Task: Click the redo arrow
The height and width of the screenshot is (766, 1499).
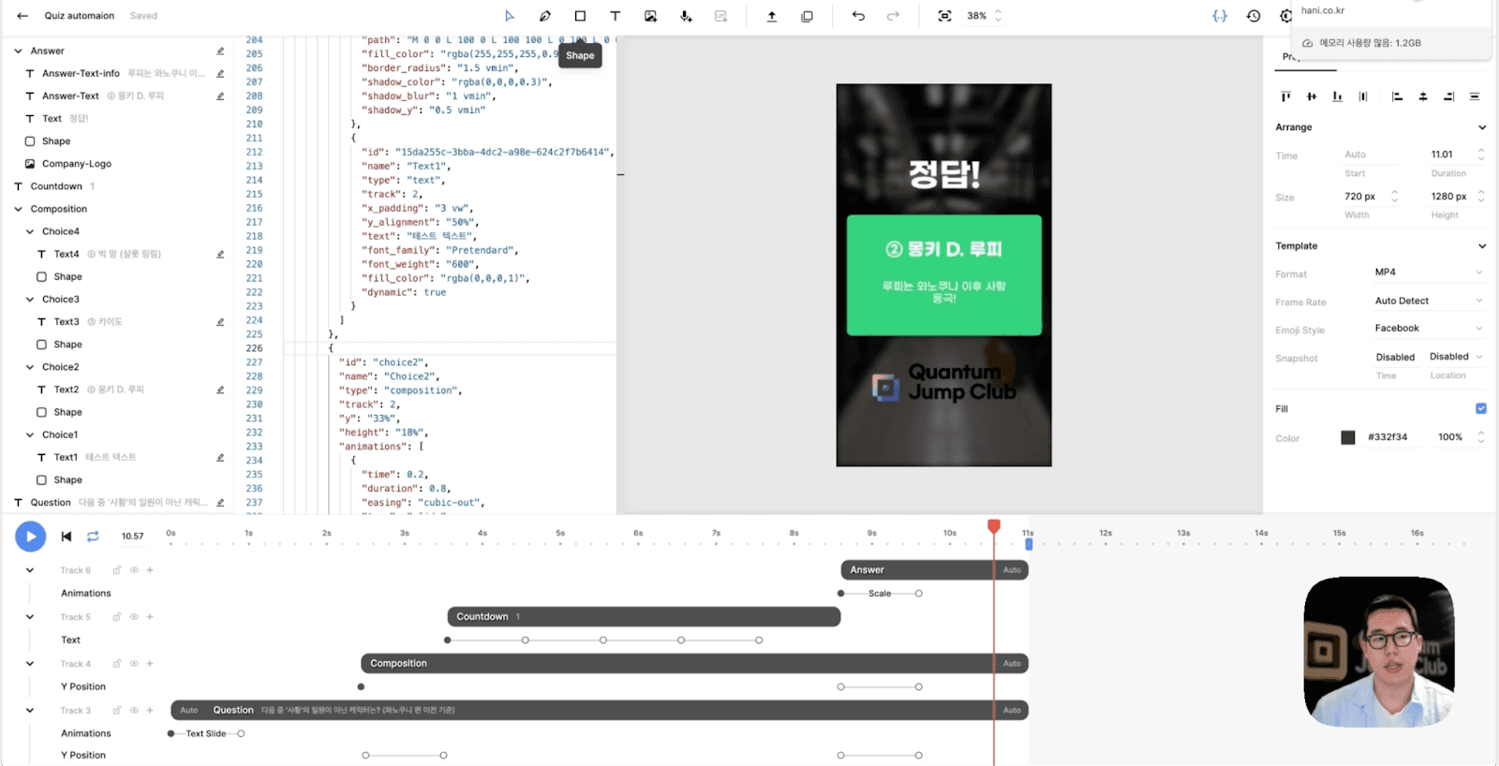Action: click(893, 16)
